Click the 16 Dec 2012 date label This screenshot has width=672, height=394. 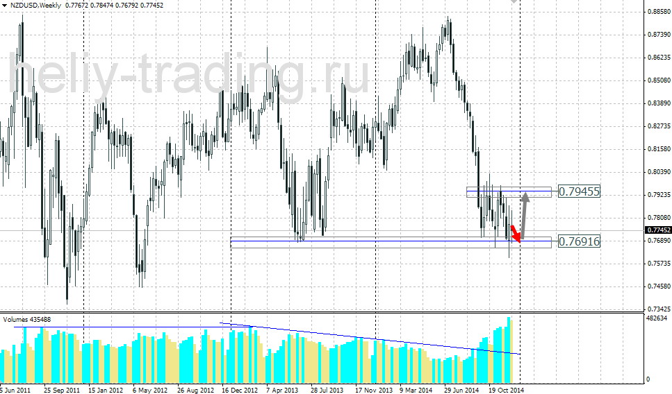pos(240,390)
